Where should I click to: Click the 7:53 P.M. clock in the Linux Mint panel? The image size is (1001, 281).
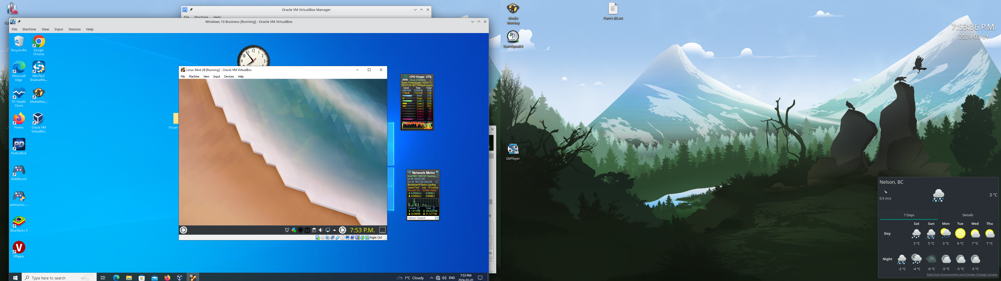pos(362,230)
